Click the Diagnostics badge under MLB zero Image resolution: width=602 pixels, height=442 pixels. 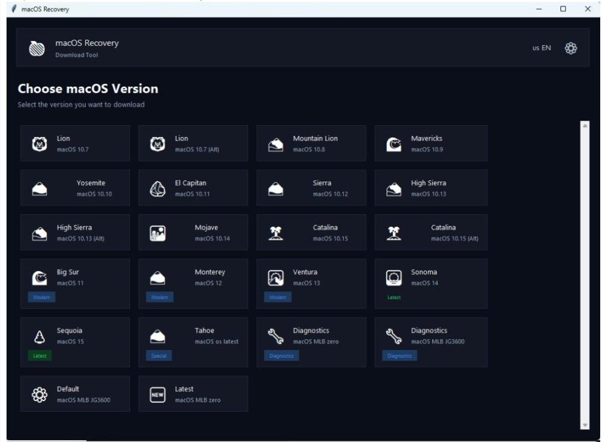point(281,355)
